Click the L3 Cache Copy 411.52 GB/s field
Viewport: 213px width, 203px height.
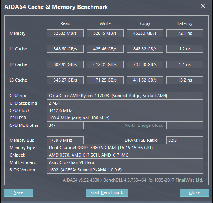(x=145, y=80)
